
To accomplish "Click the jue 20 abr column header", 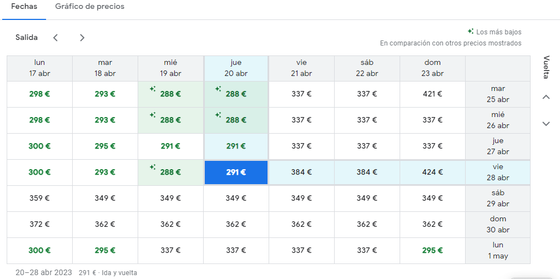I will [236, 68].
